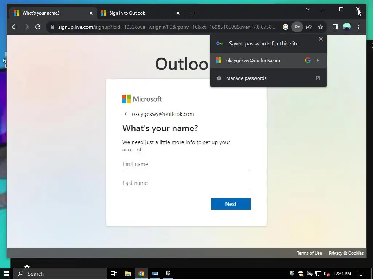
Task: Click the First name field
Action: pos(186,164)
